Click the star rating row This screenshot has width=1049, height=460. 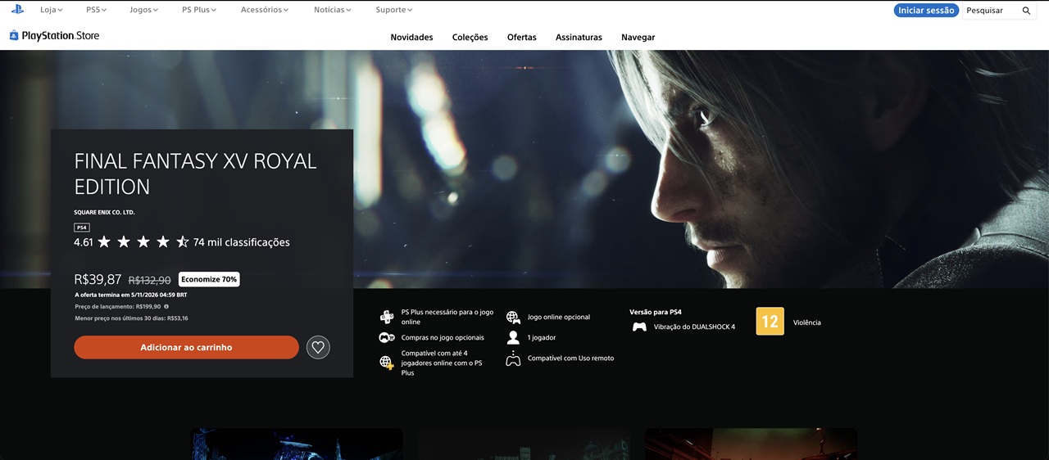[x=143, y=241]
